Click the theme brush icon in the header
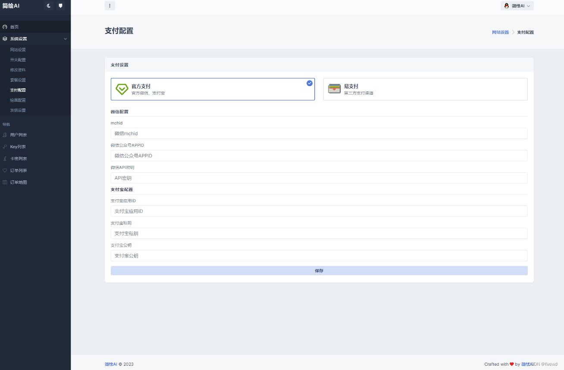 (60, 6)
